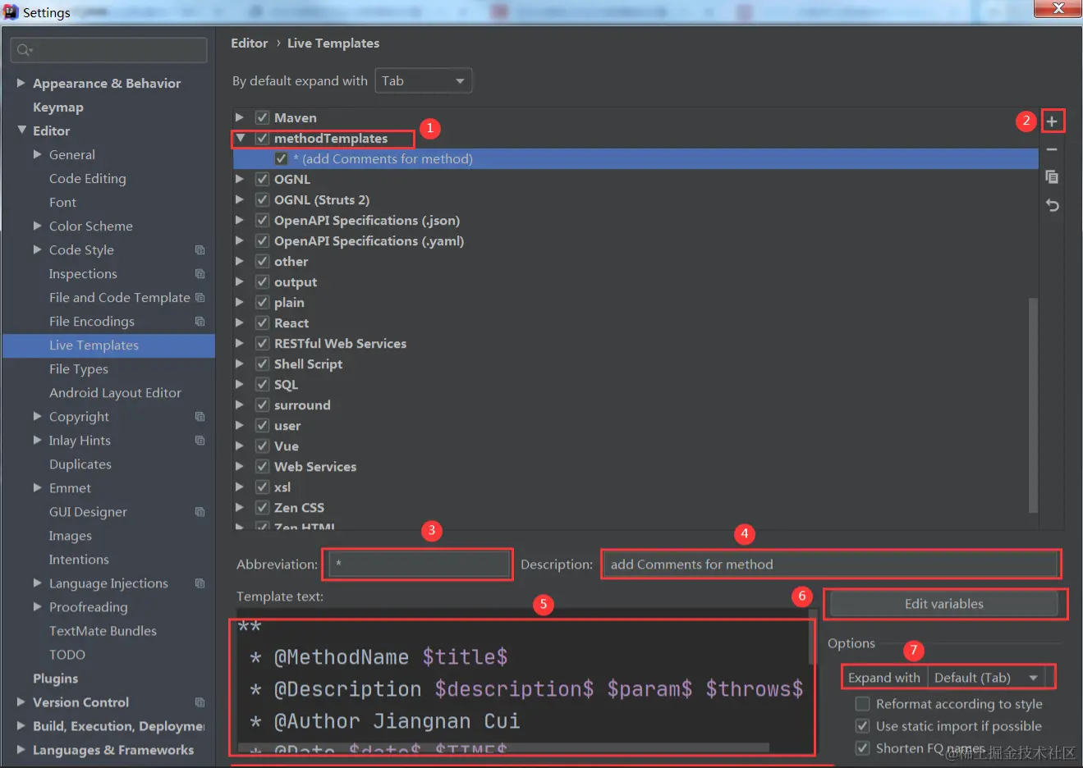Click the Description input field

pyautogui.click(x=830, y=565)
